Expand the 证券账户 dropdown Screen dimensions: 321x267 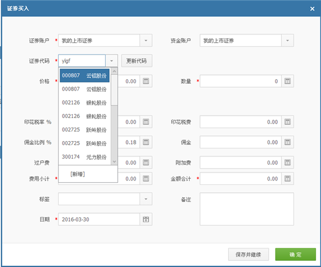tap(146, 40)
